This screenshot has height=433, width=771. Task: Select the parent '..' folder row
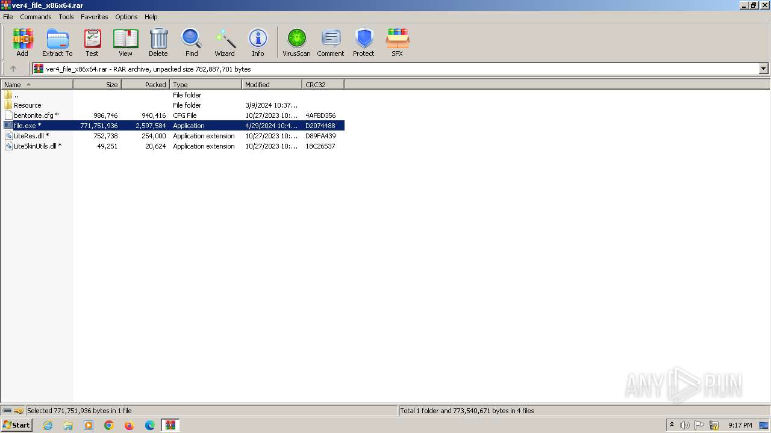click(x=173, y=95)
